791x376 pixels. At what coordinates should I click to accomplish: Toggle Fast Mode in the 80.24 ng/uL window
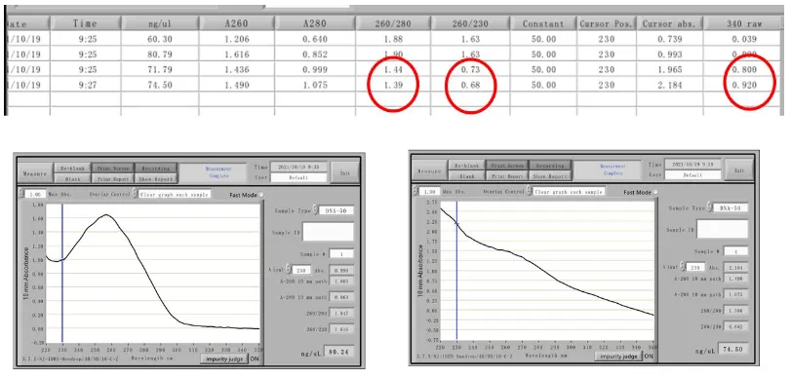260,195
